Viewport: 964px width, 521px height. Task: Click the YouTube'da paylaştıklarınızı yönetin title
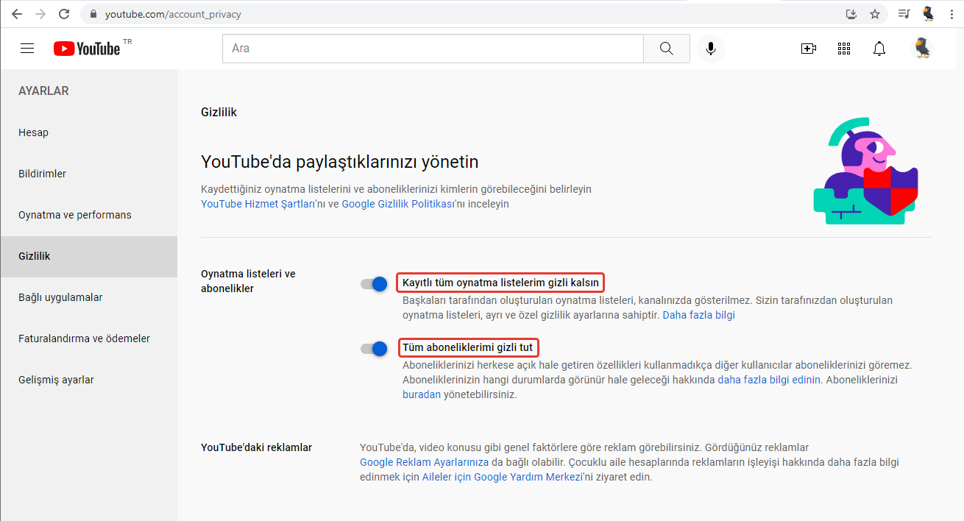(x=340, y=162)
